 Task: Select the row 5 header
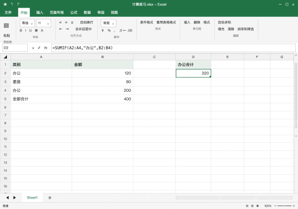(x=5, y=99)
